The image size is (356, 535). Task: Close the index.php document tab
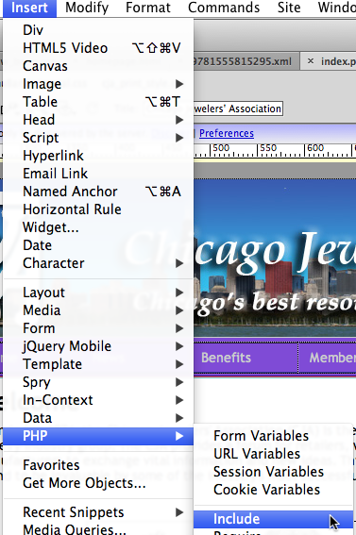311,61
